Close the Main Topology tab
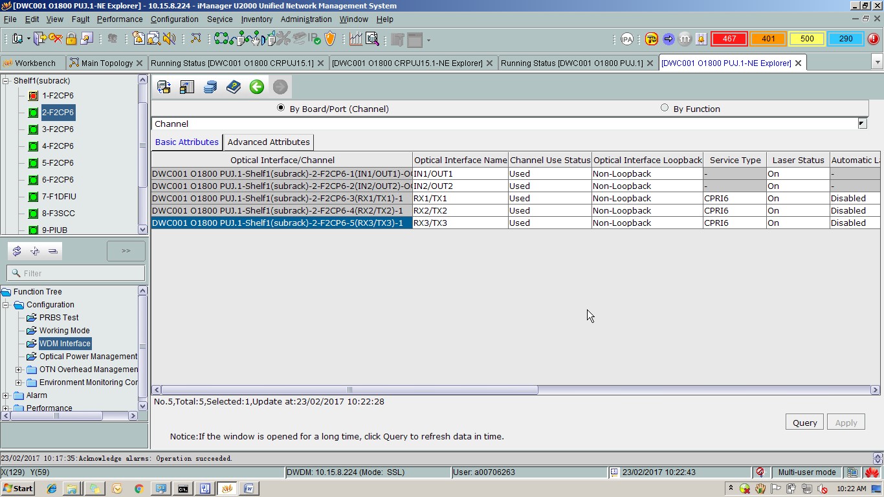Viewport: 884px width, 497px height. [140, 63]
